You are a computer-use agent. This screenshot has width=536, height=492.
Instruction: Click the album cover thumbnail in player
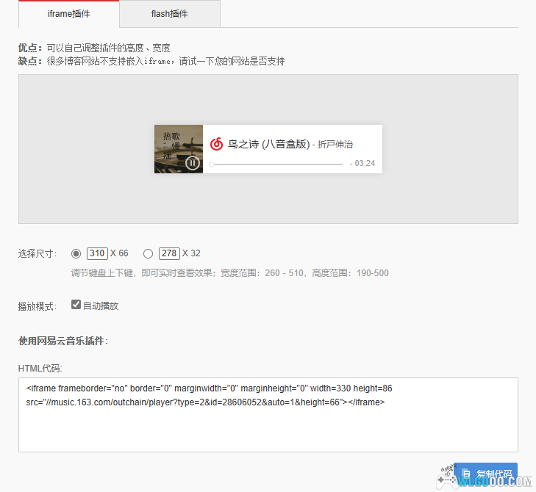[179, 149]
